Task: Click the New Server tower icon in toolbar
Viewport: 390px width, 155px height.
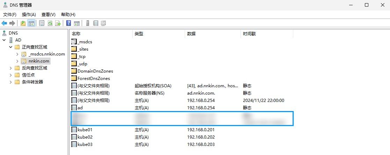Action: (x=88, y=23)
